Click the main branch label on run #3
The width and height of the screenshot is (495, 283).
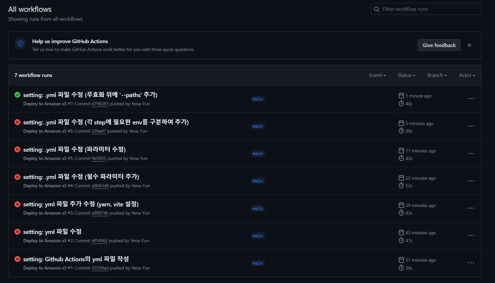[258, 208]
